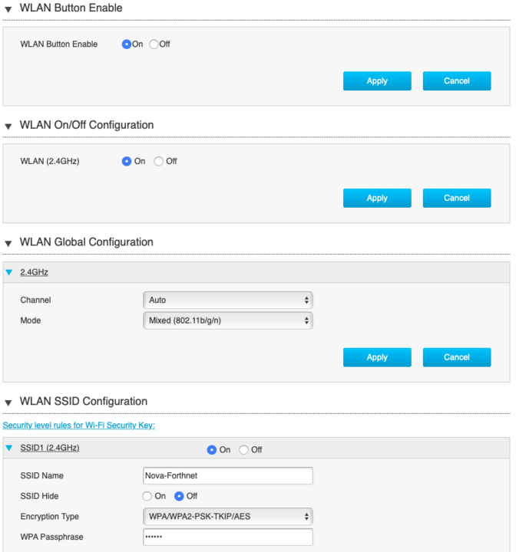Apply the WLAN Button Enable setting
The image size is (519, 552).
377,81
